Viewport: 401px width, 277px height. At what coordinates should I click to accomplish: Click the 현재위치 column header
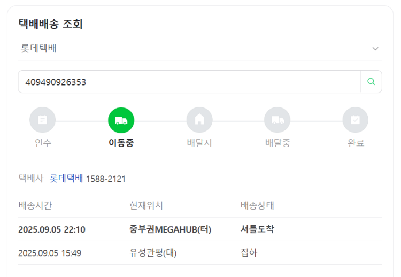tap(146, 205)
